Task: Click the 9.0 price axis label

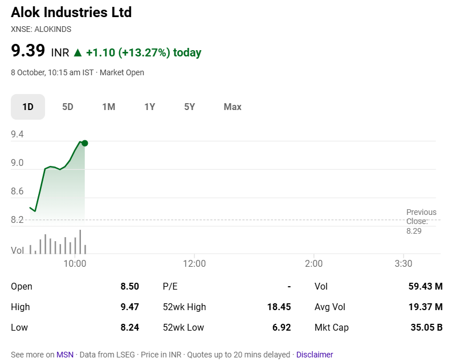Action: (17, 163)
